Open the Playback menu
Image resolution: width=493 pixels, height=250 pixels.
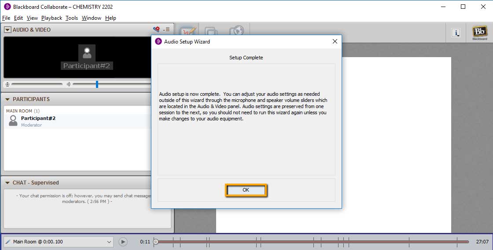click(52, 18)
